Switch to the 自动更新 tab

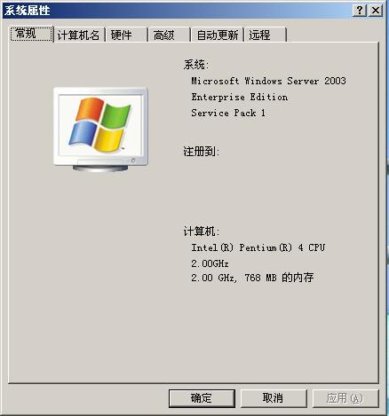pyautogui.click(x=218, y=35)
